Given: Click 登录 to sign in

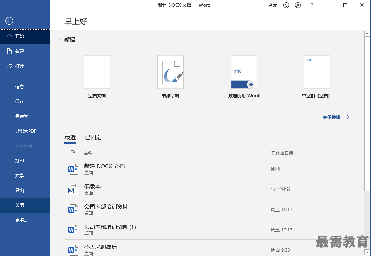Looking at the screenshot, I should pos(273,5).
